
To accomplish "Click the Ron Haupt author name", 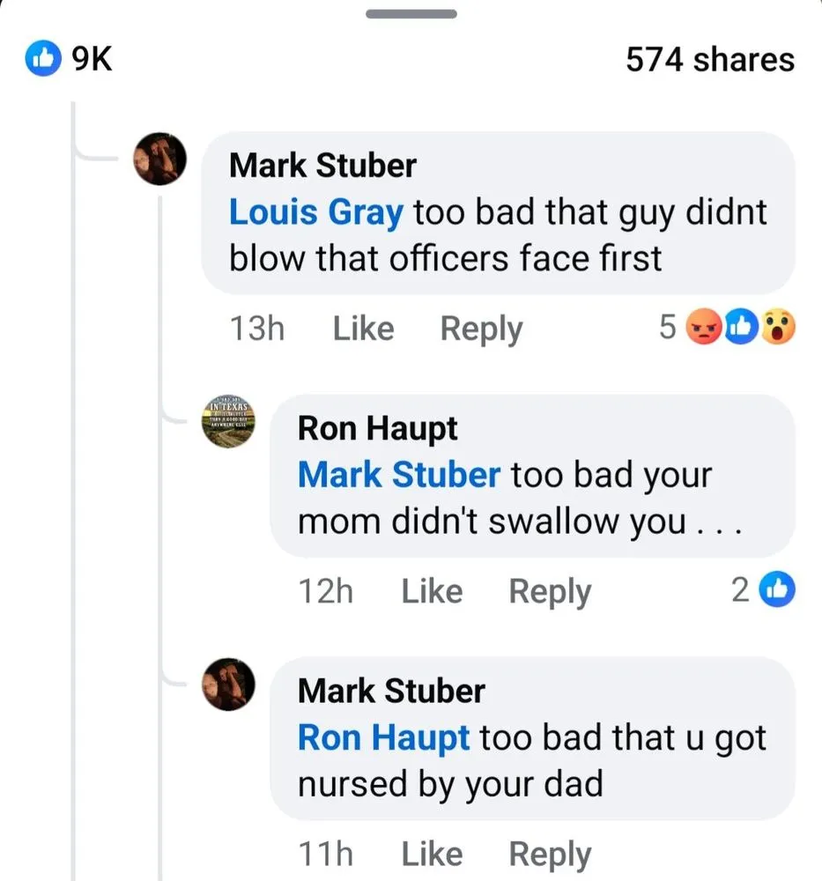I will point(377,429).
